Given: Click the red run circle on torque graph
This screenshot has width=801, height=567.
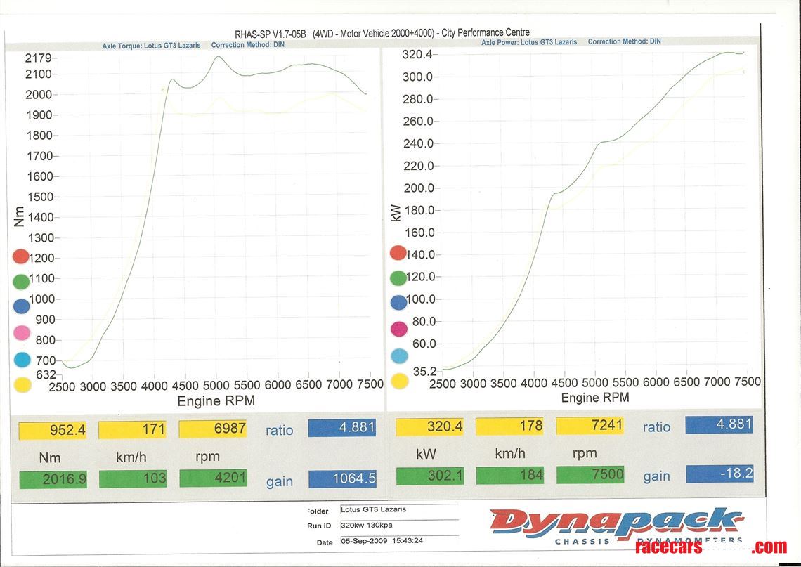Looking at the screenshot, I should coord(21,257).
